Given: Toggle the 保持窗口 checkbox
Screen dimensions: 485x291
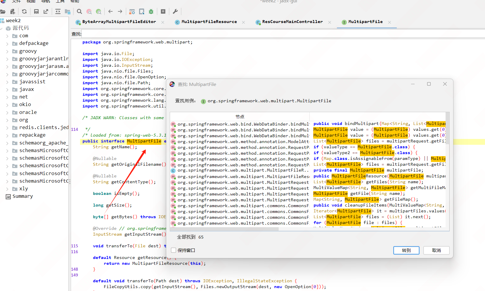Looking at the screenshot, I should coord(174,250).
